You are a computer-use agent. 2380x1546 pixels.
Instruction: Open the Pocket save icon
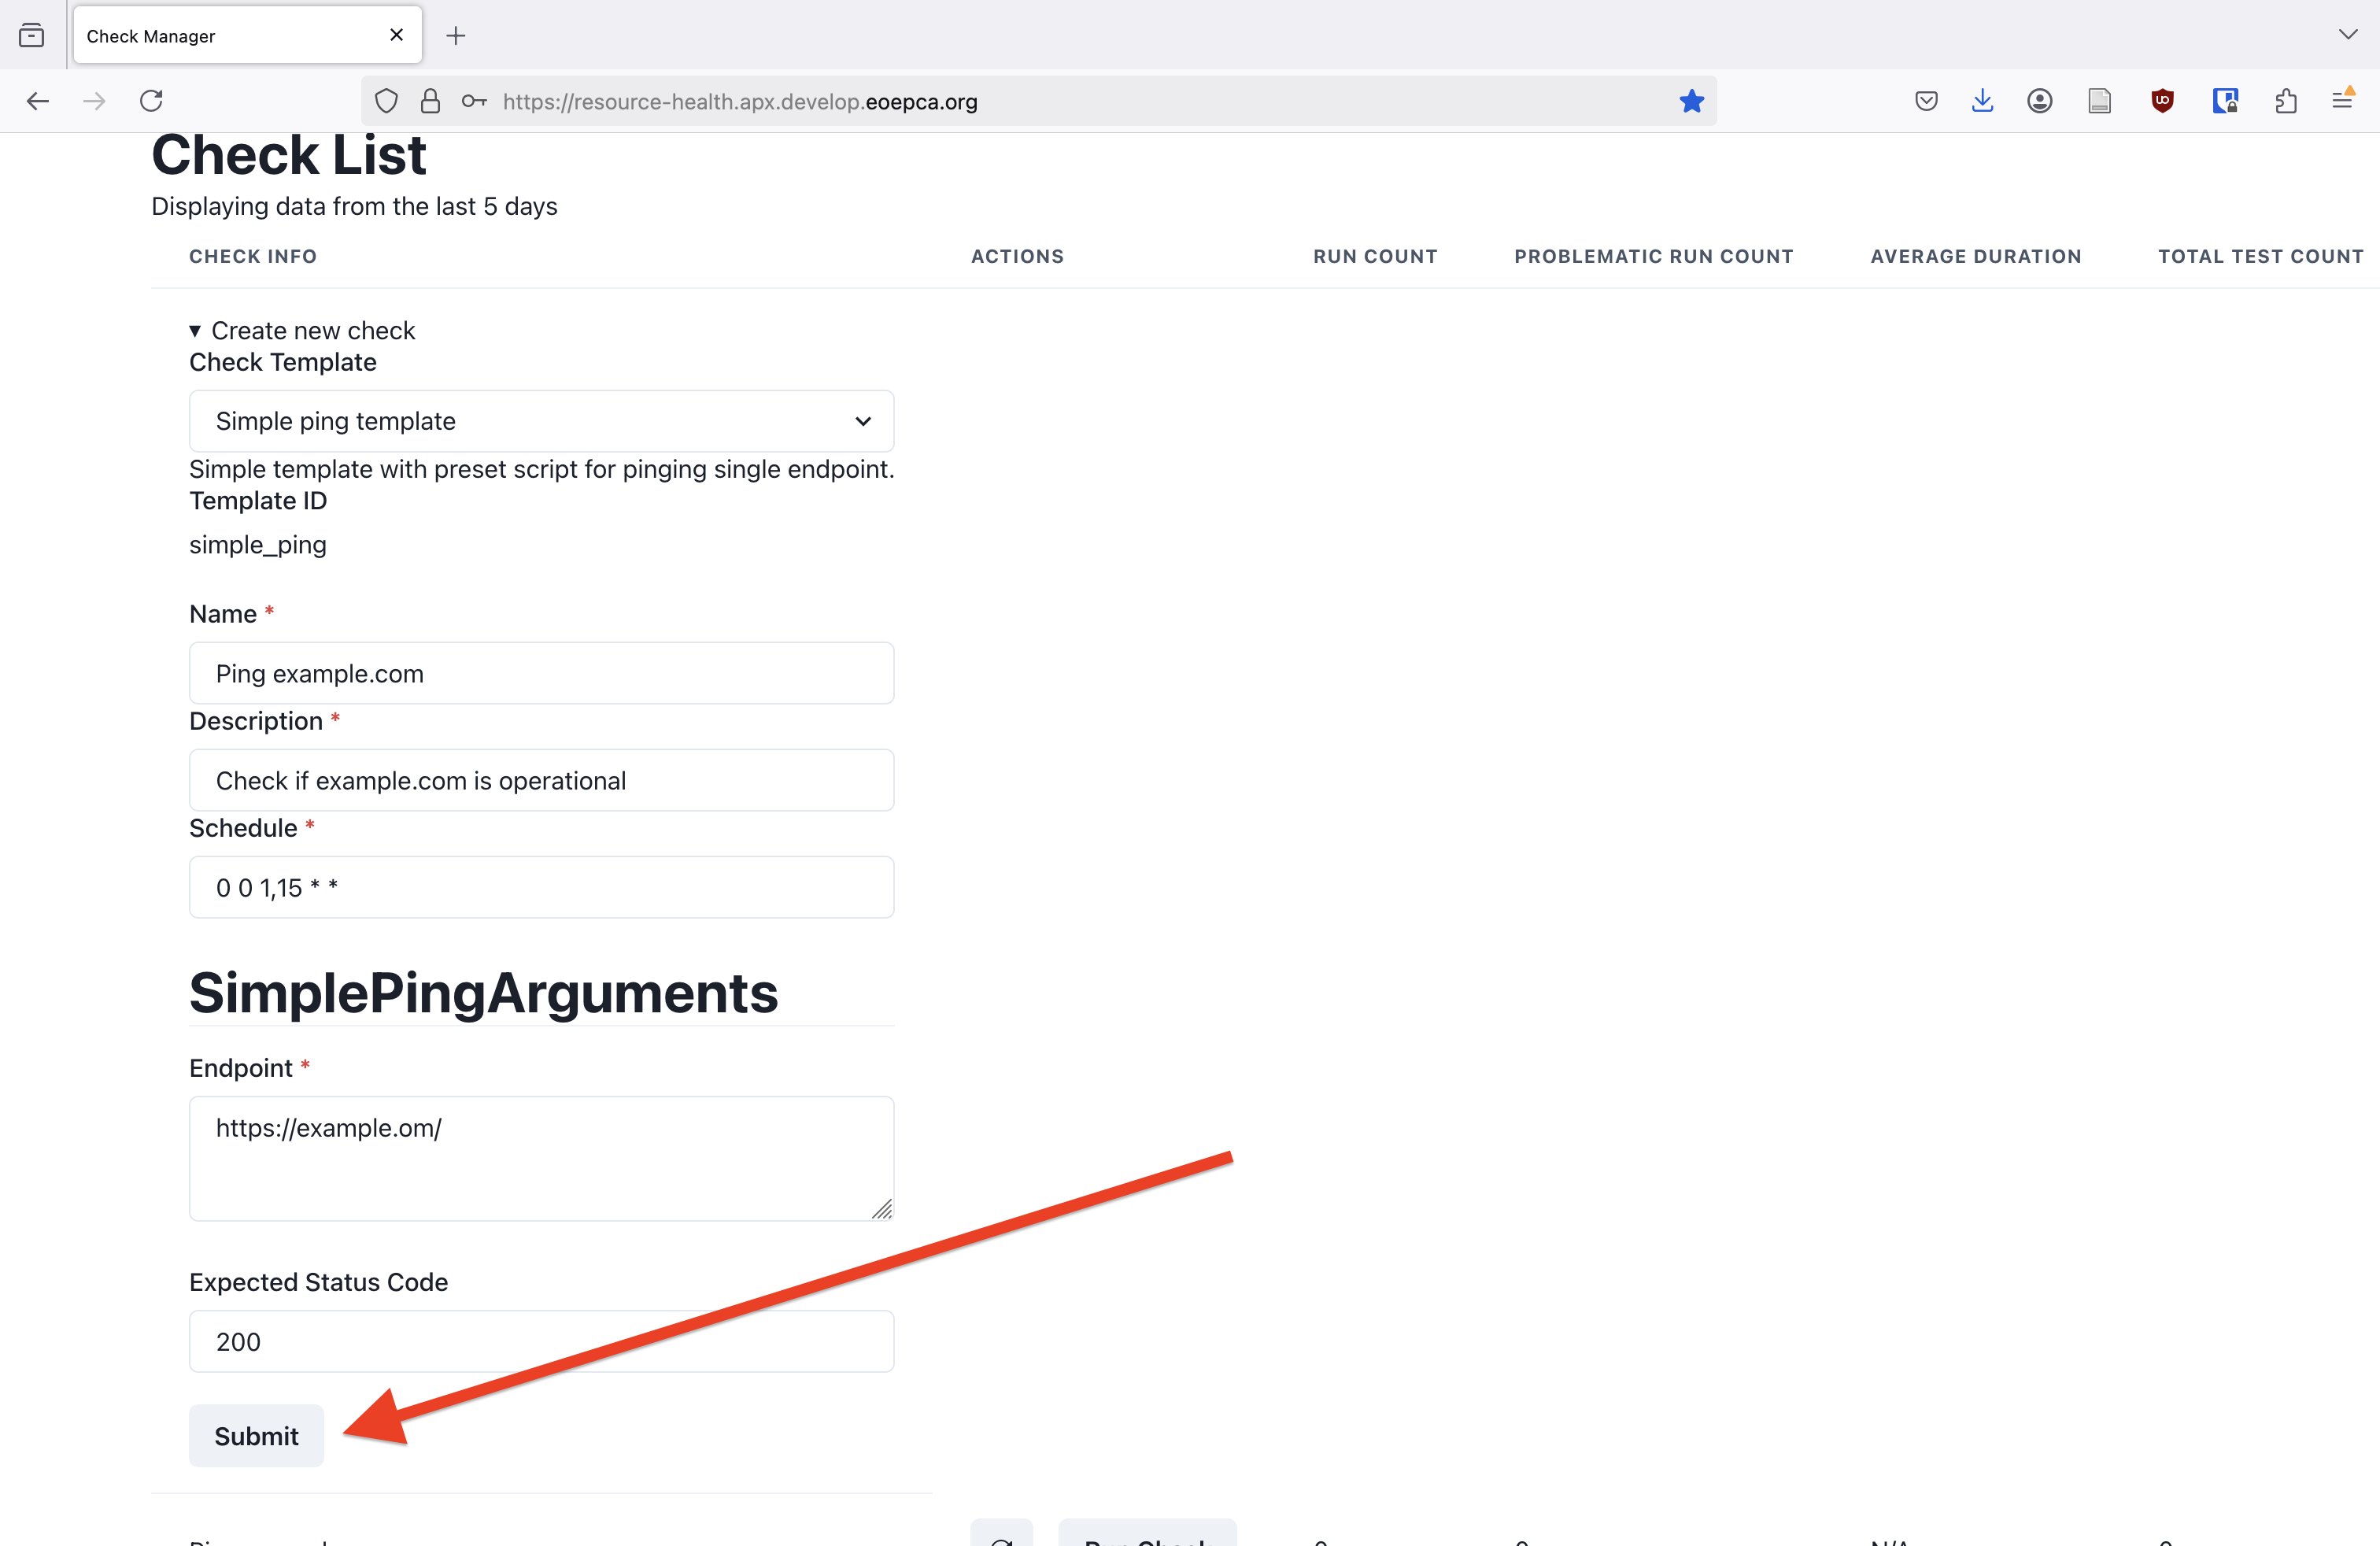[1926, 101]
